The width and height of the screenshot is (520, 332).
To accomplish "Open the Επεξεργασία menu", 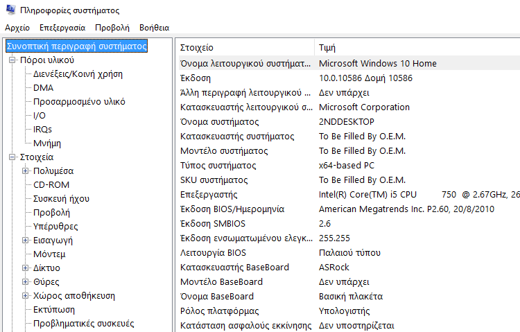I will (x=62, y=28).
